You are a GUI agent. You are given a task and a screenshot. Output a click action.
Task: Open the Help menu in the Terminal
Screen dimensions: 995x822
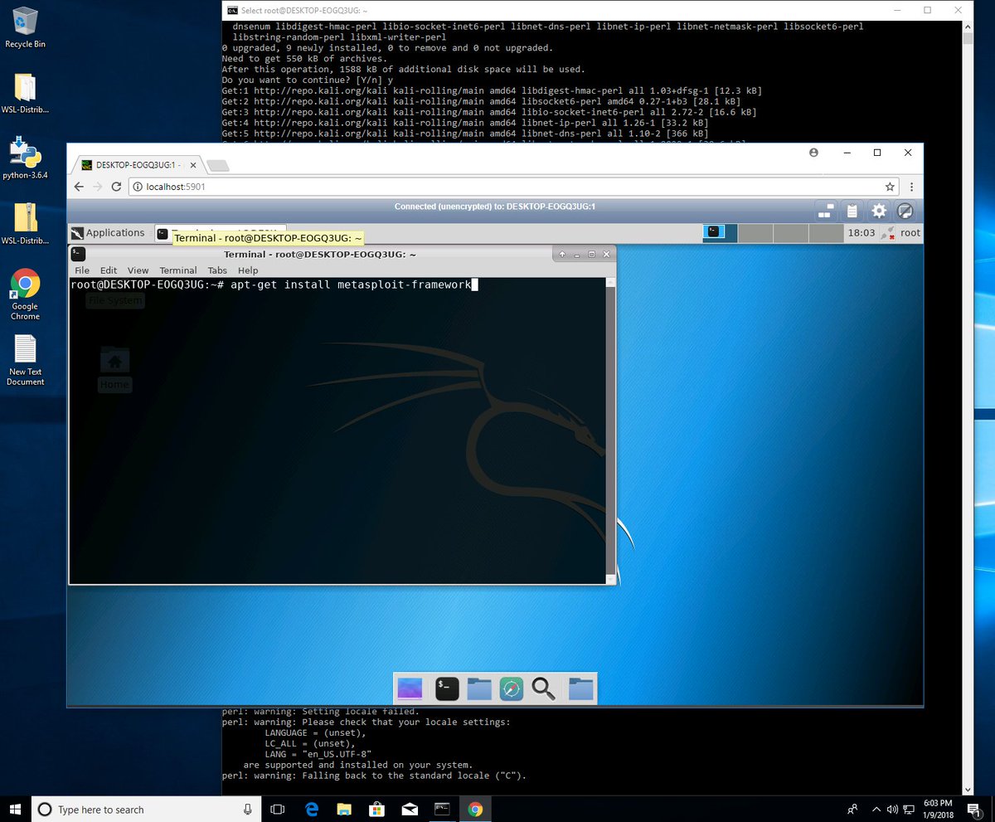point(248,270)
